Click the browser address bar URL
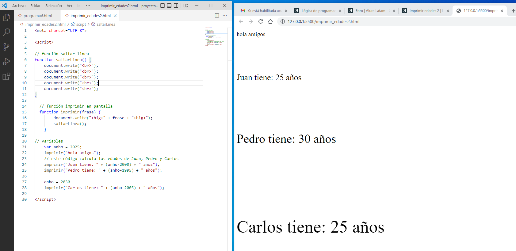This screenshot has width=516, height=251. coord(323,21)
